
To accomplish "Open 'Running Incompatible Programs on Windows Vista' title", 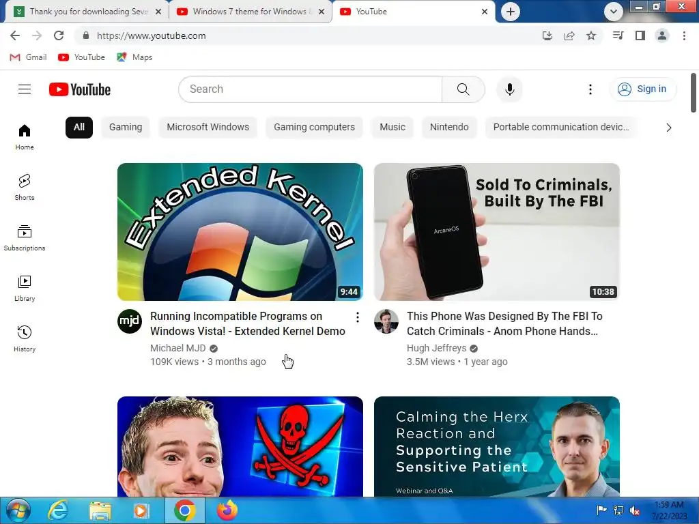I will click(x=247, y=323).
